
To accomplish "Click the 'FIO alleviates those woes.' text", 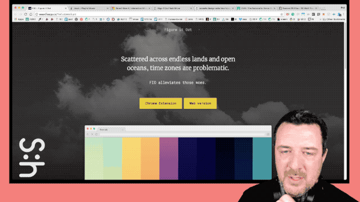I will 178,82.
